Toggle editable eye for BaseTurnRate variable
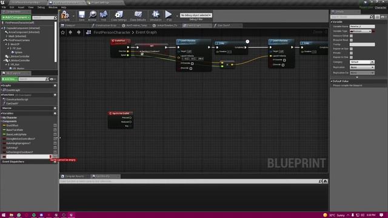 [x=55, y=130]
